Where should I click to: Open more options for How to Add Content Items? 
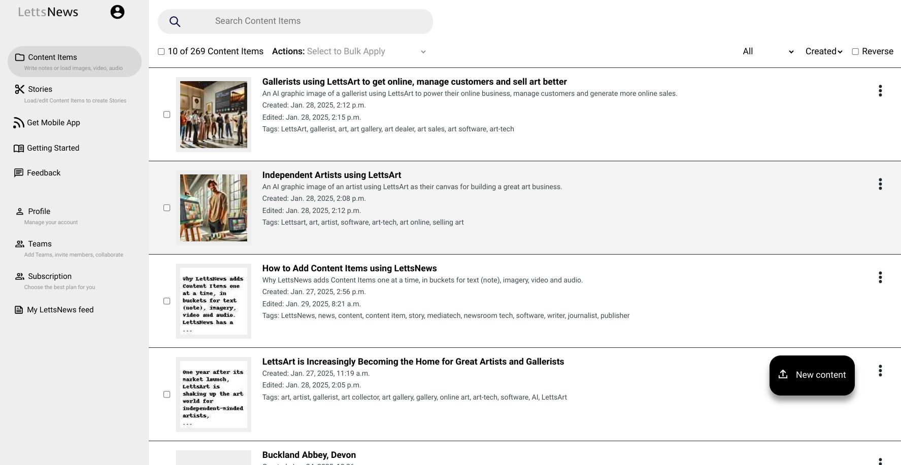click(880, 277)
